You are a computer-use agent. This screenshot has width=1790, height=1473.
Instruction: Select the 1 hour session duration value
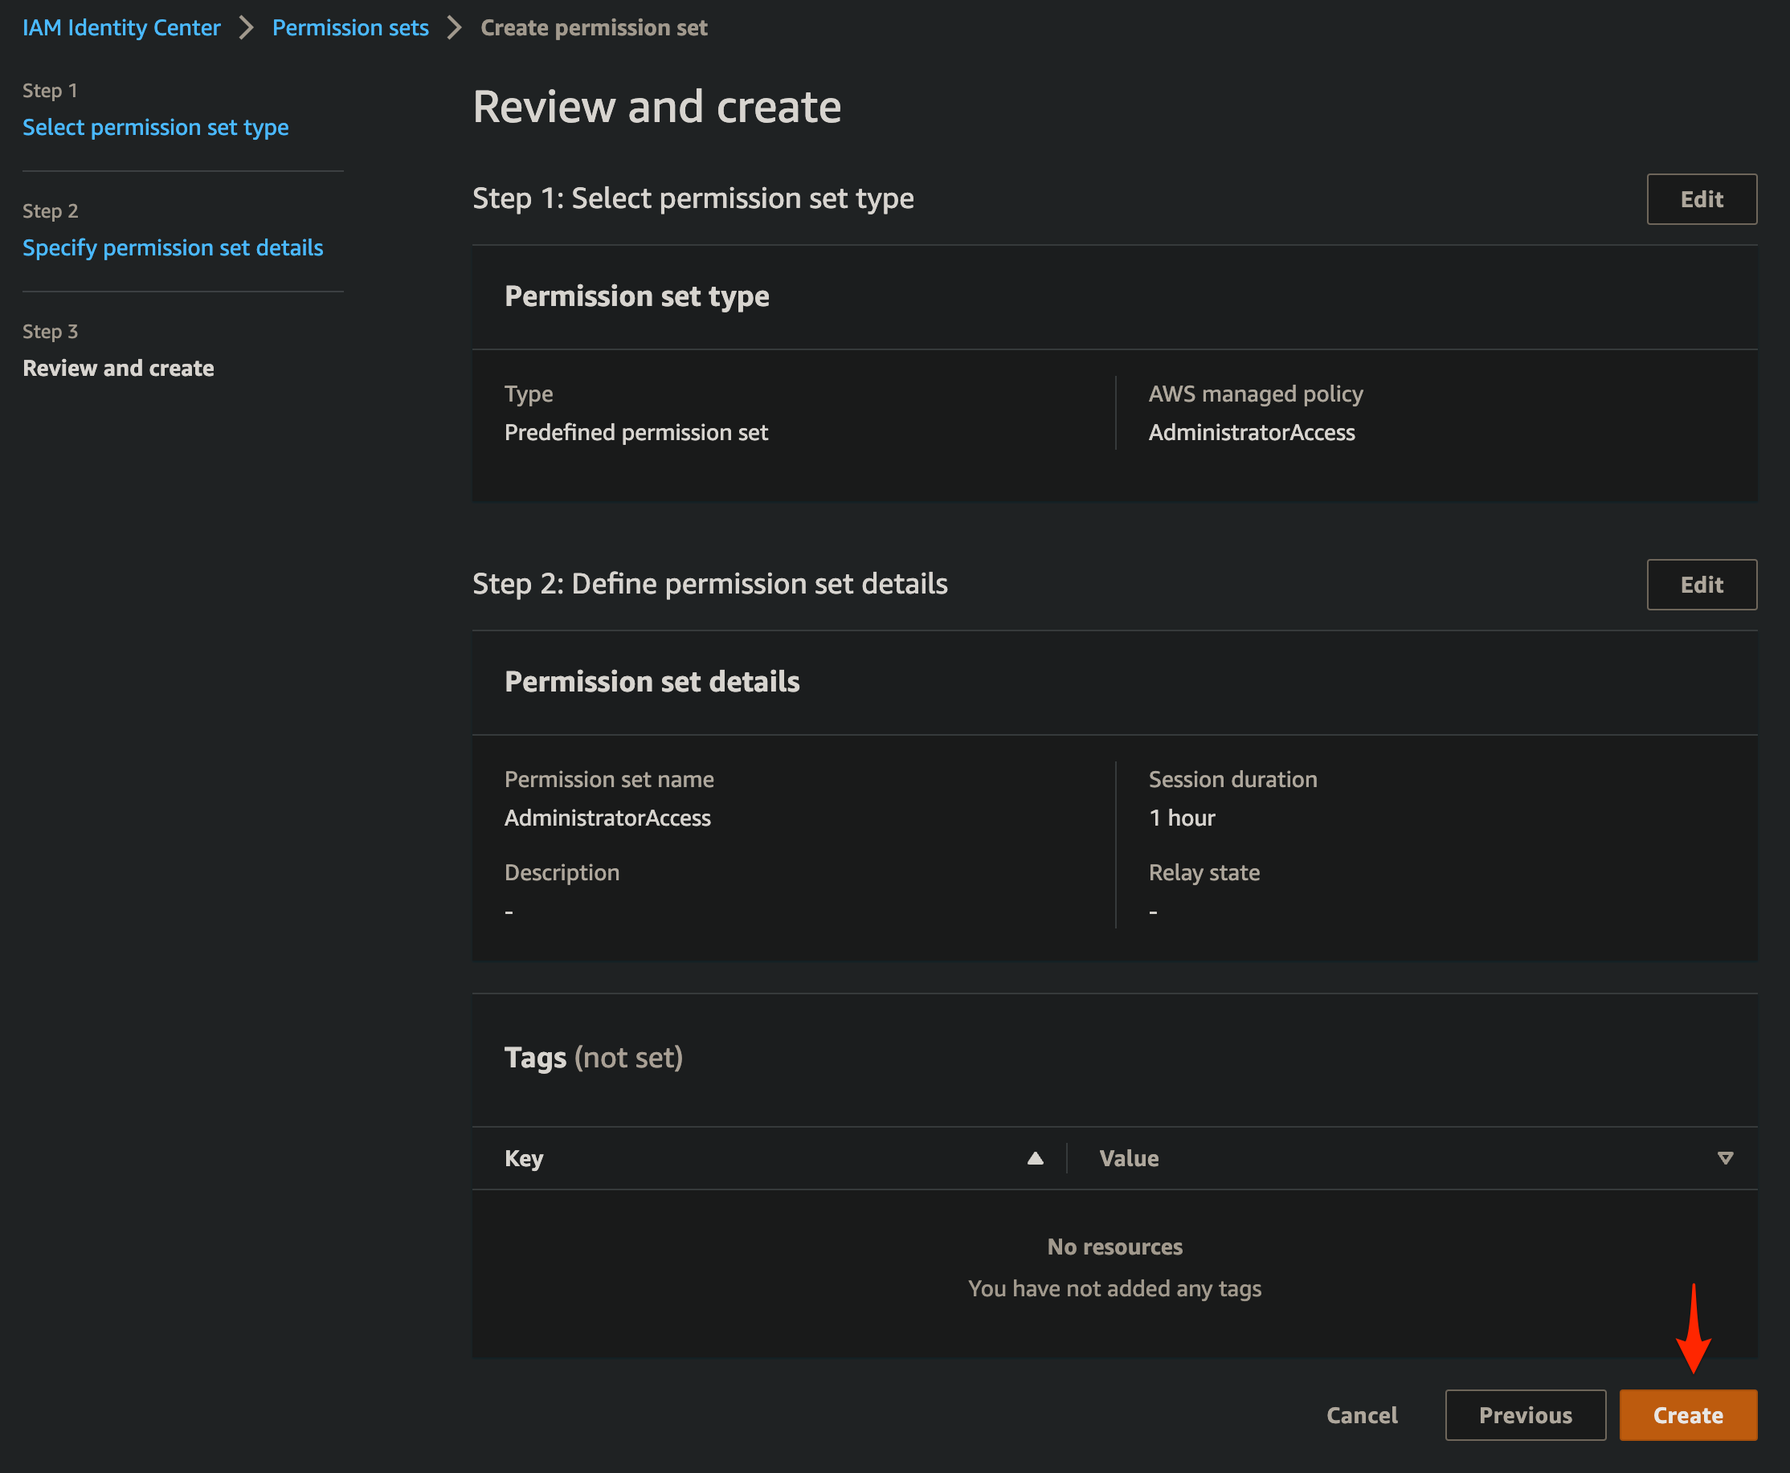1182,818
